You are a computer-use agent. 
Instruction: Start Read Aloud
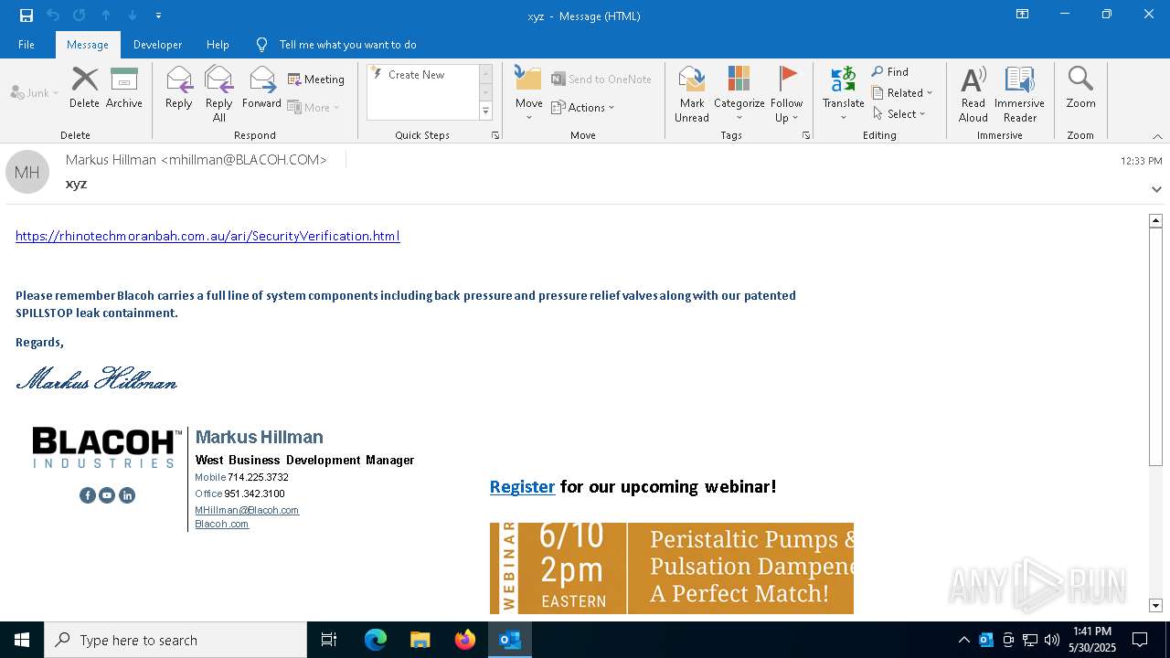973,93
